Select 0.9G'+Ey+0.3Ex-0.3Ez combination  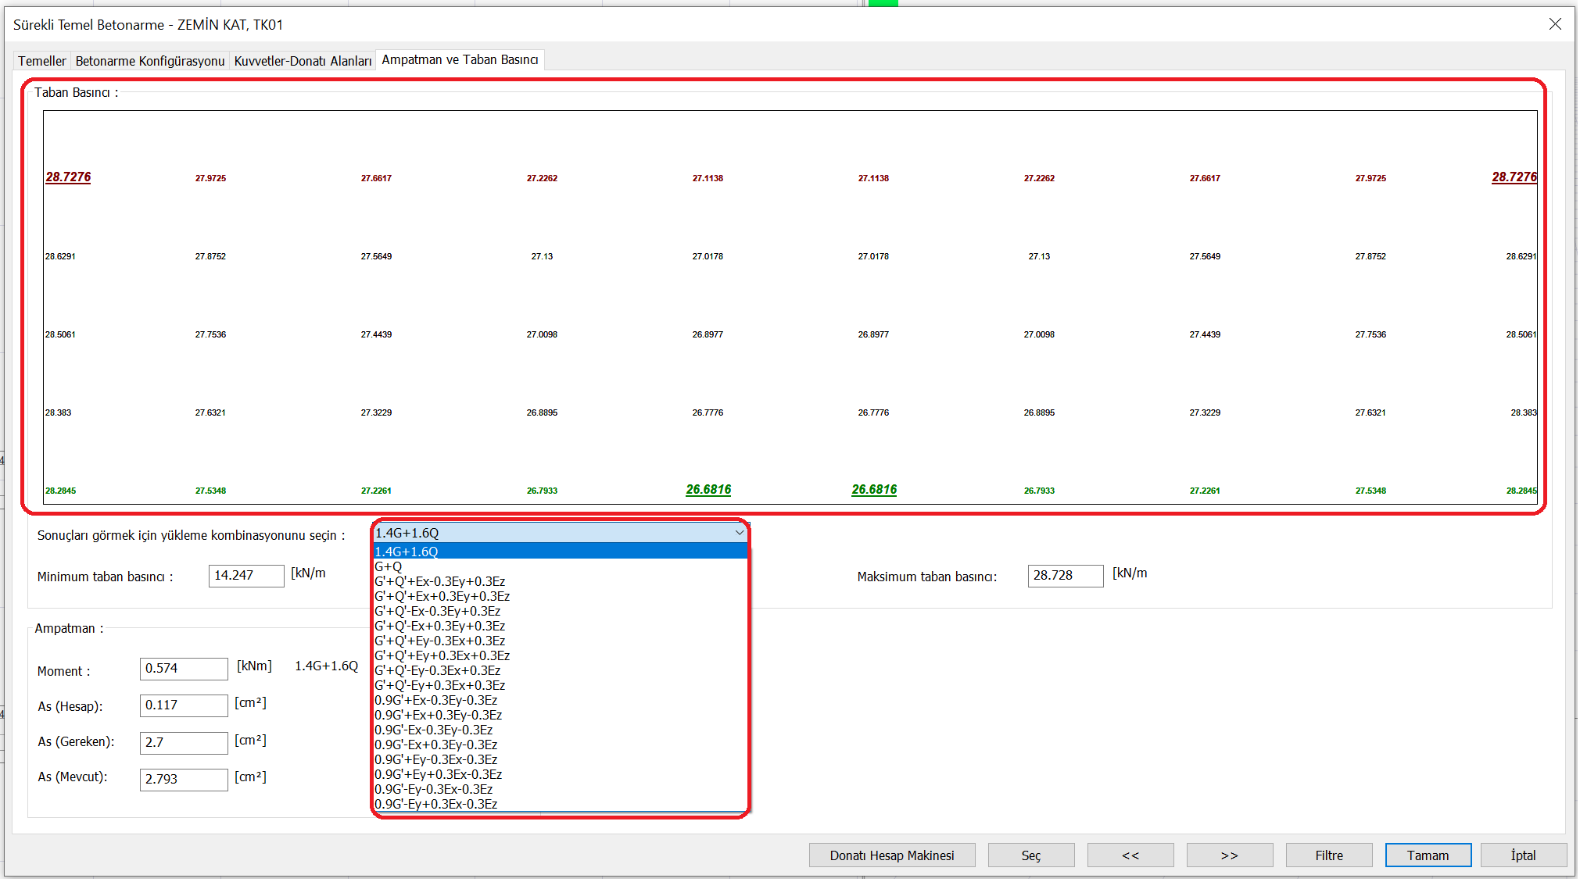(x=560, y=774)
